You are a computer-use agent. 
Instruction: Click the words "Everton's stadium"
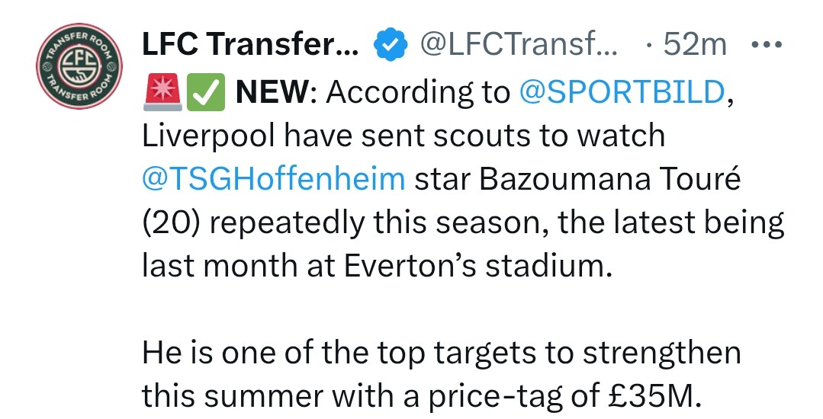click(x=474, y=266)
